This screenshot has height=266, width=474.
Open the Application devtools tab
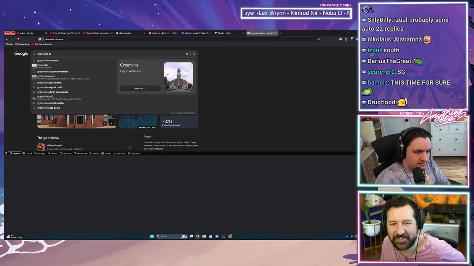coord(134,153)
